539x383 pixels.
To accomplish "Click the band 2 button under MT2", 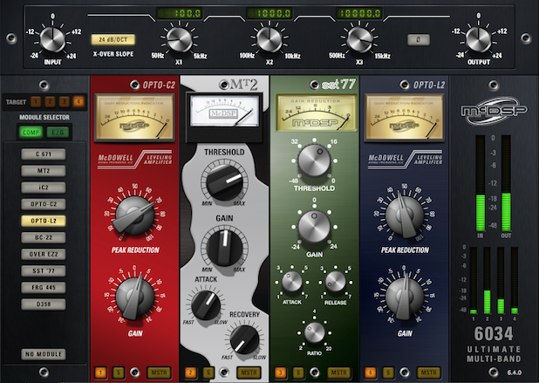I will point(190,373).
